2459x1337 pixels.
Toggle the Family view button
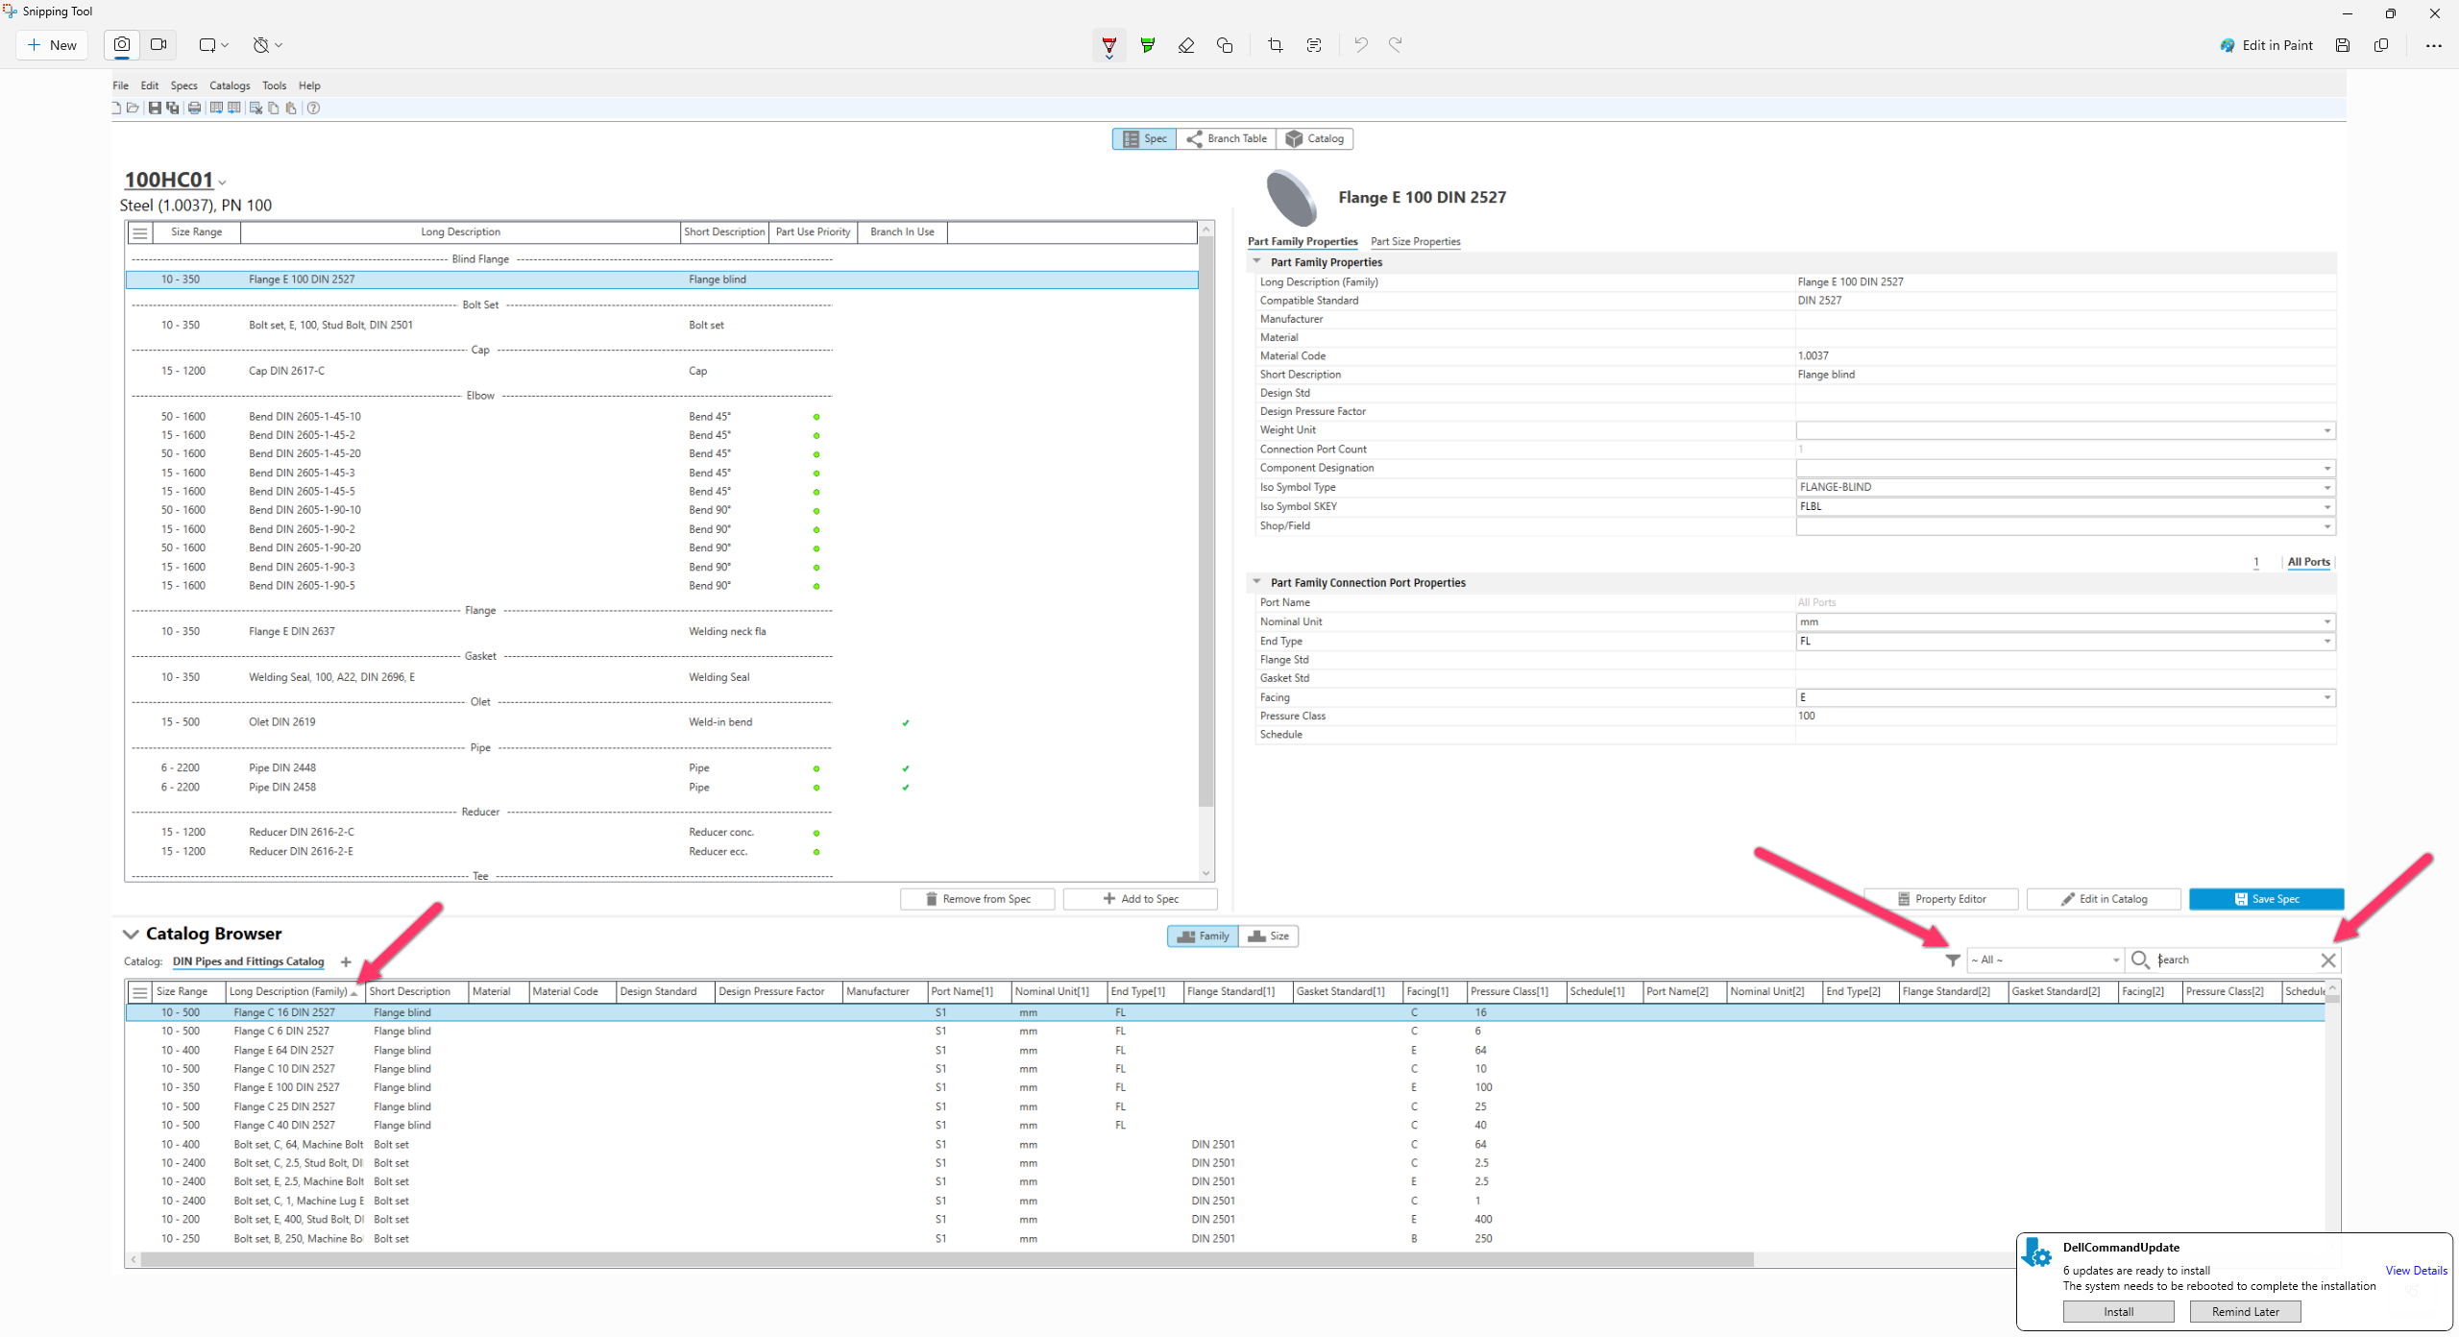pyautogui.click(x=1203, y=936)
